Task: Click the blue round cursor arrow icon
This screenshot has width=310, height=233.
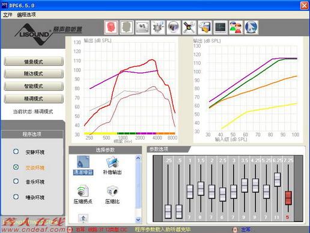Action: (251, 27)
